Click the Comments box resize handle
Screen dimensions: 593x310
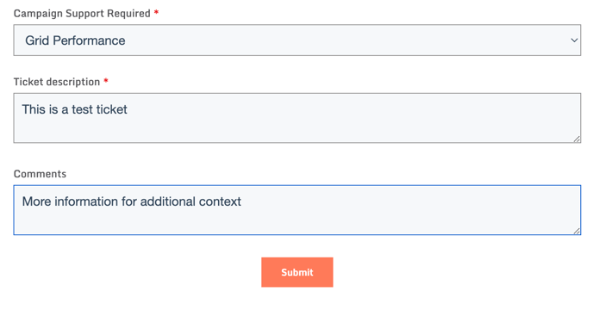coord(577,231)
